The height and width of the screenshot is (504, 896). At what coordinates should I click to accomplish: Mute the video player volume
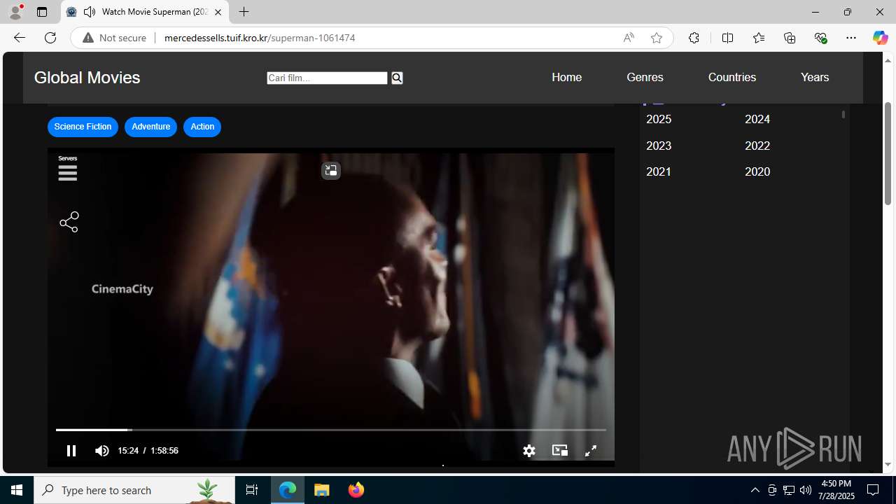(102, 451)
